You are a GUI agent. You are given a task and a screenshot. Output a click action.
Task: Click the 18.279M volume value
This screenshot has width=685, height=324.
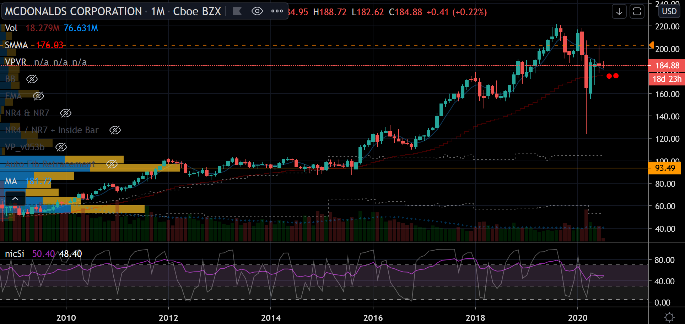point(43,28)
